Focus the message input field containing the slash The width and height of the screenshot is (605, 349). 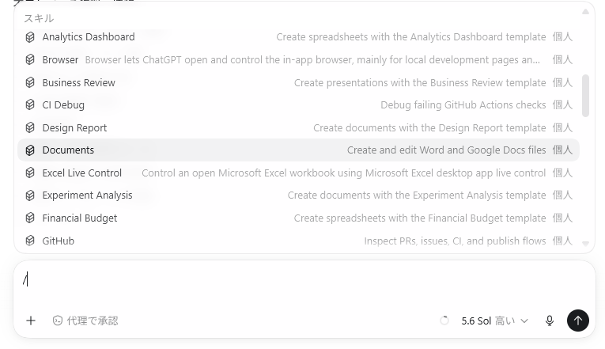[304, 280]
